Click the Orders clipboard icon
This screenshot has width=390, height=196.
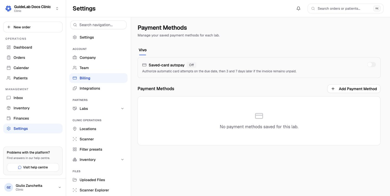click(9, 58)
